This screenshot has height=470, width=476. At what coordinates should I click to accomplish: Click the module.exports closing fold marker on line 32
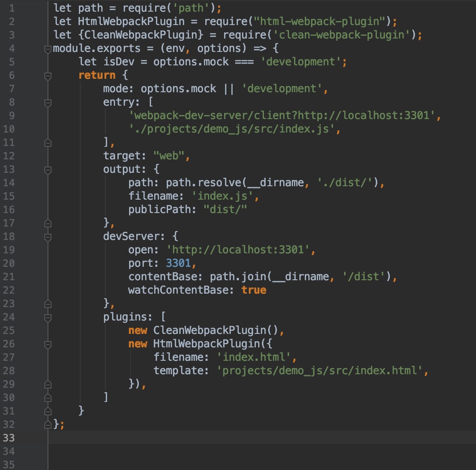tap(48, 424)
